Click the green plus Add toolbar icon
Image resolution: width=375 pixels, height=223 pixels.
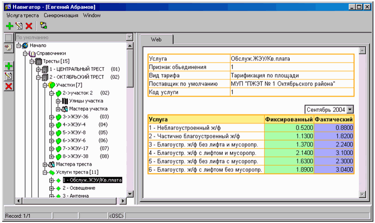pyautogui.click(x=10, y=26)
